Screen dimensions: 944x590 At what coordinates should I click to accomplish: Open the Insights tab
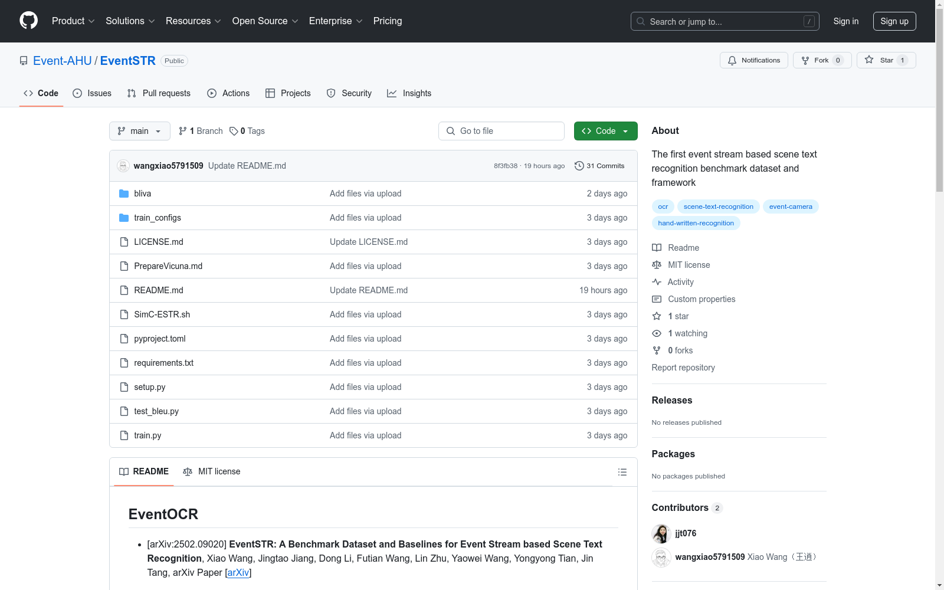[x=409, y=93]
